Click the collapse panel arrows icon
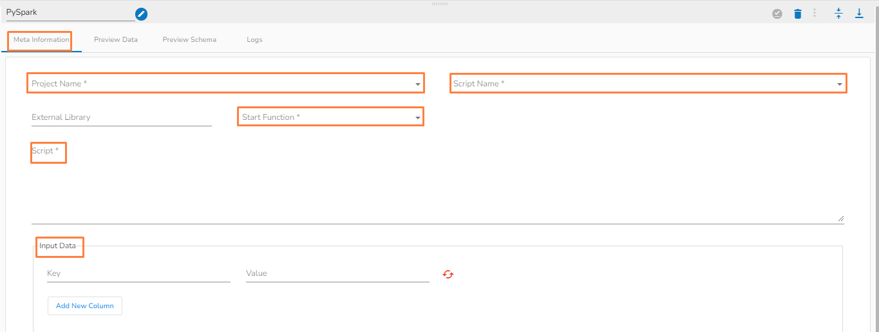Image resolution: width=879 pixels, height=332 pixels. pyautogui.click(x=838, y=13)
